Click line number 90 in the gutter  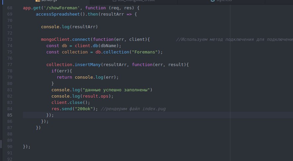coord(10,147)
